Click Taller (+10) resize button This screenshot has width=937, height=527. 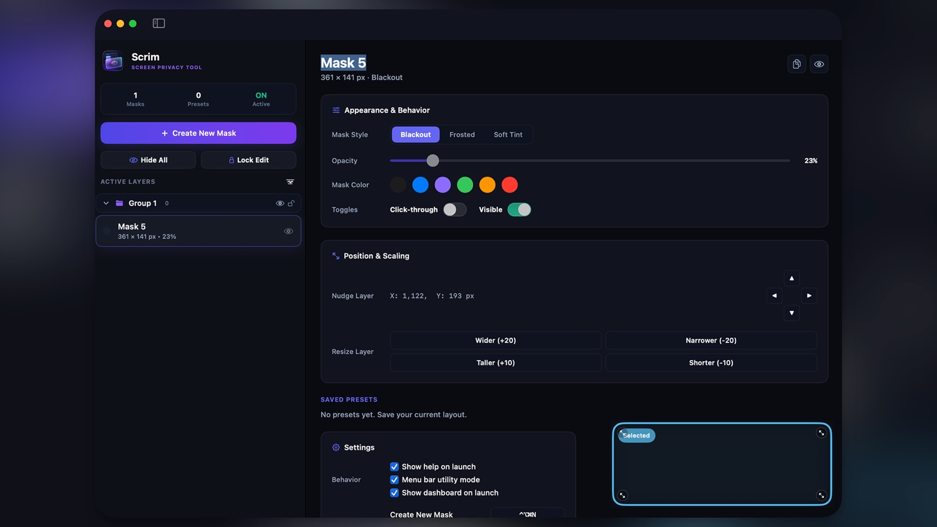click(495, 363)
